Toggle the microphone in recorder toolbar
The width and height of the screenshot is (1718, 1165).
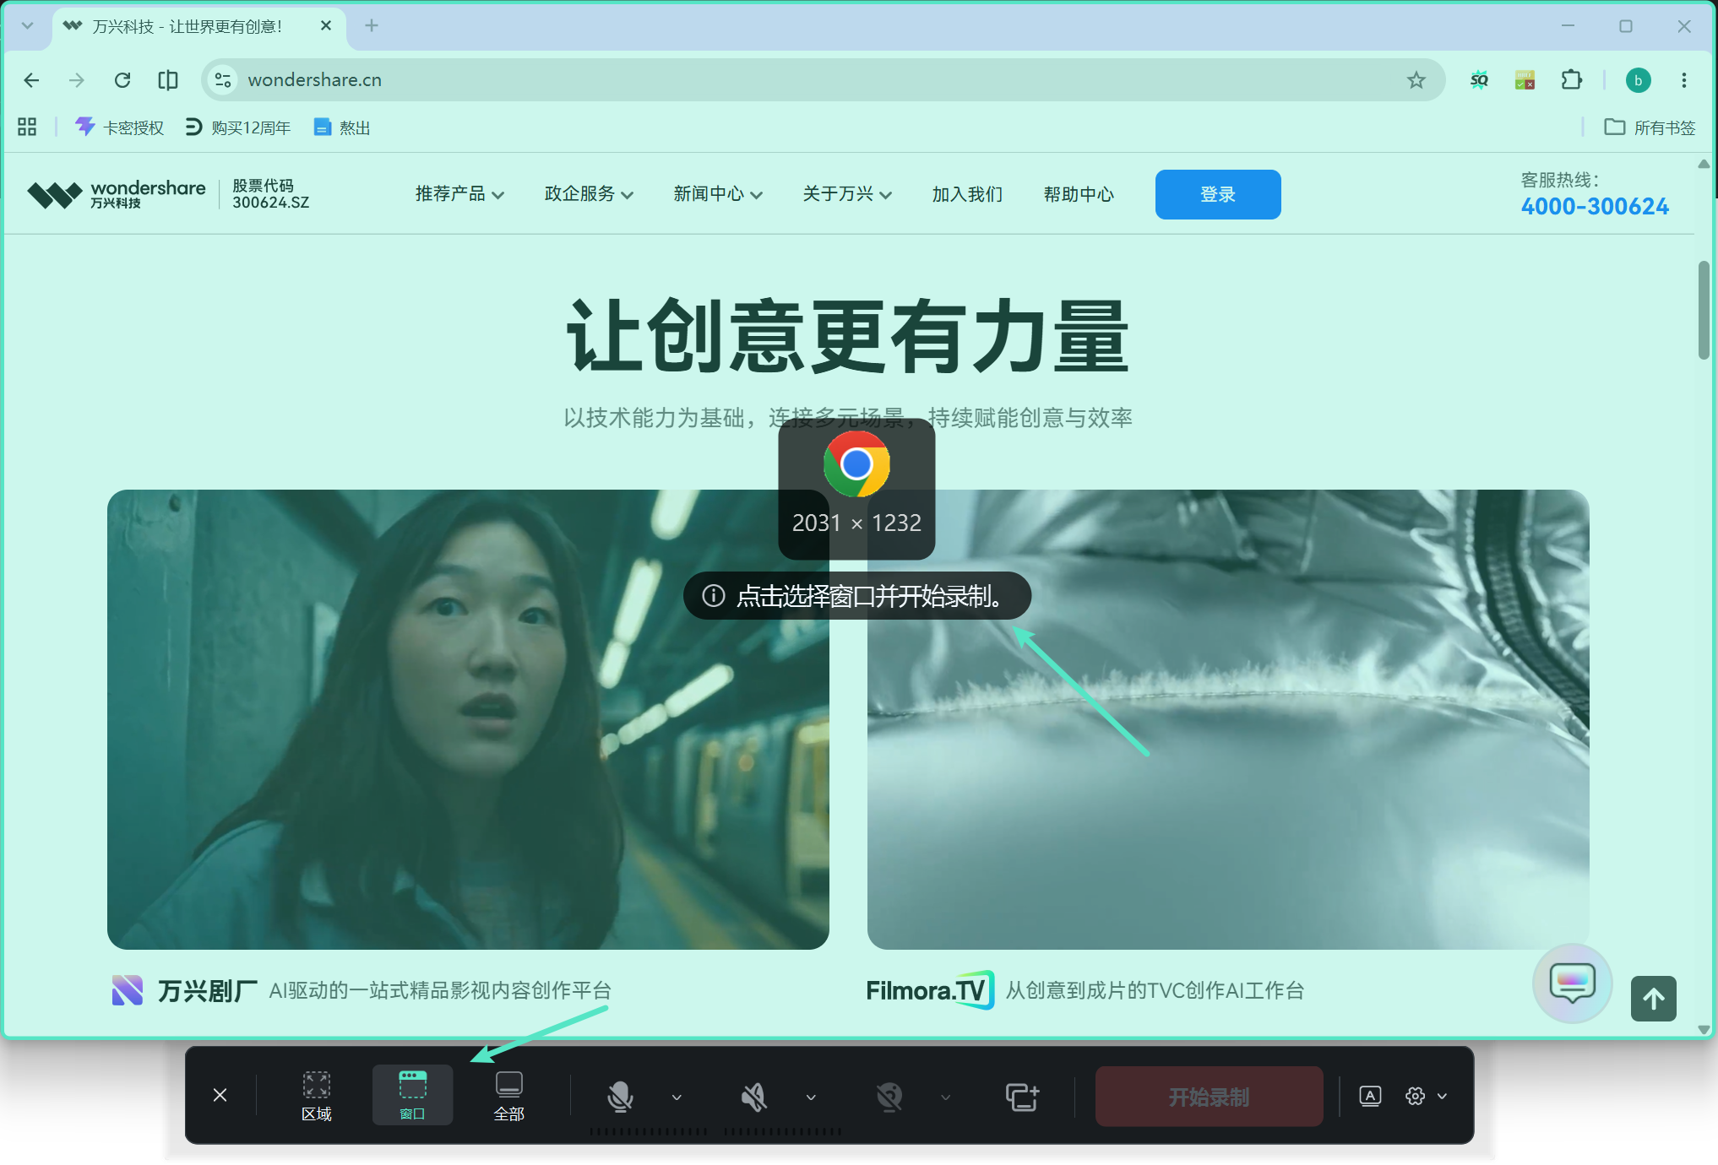[620, 1097]
